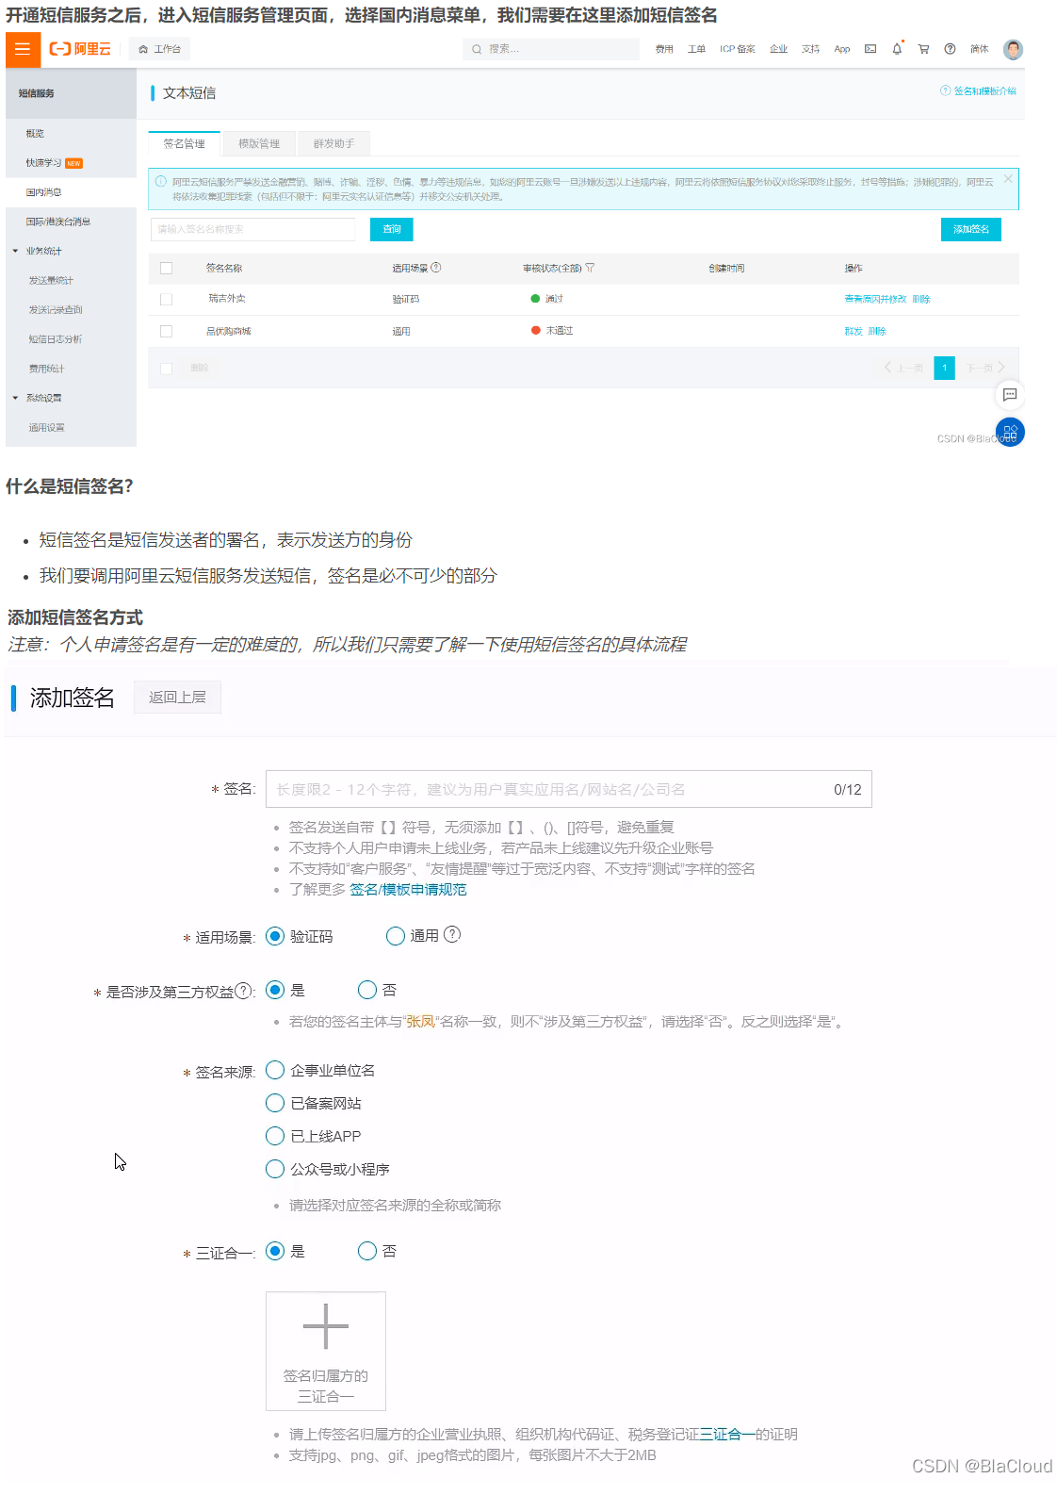1057x1495 pixels.
Task: Switch to the 模版管理 tab
Action: point(259,144)
